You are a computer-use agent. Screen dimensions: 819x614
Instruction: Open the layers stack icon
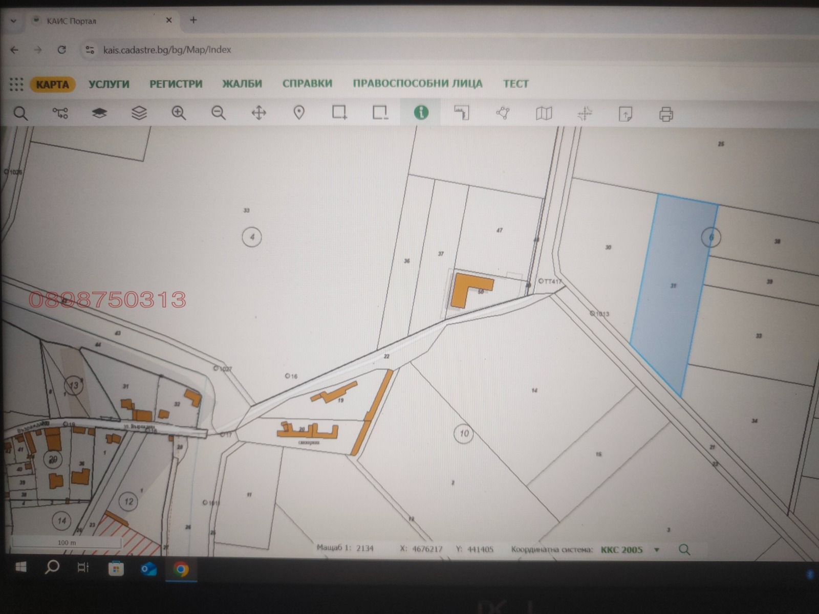pyautogui.click(x=139, y=113)
